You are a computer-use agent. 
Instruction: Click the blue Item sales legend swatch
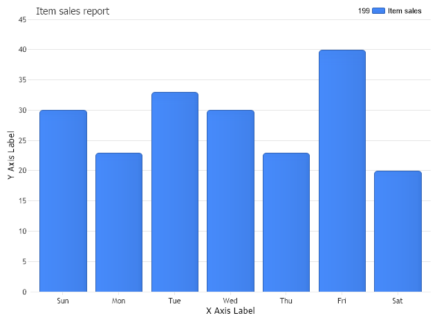(378, 11)
